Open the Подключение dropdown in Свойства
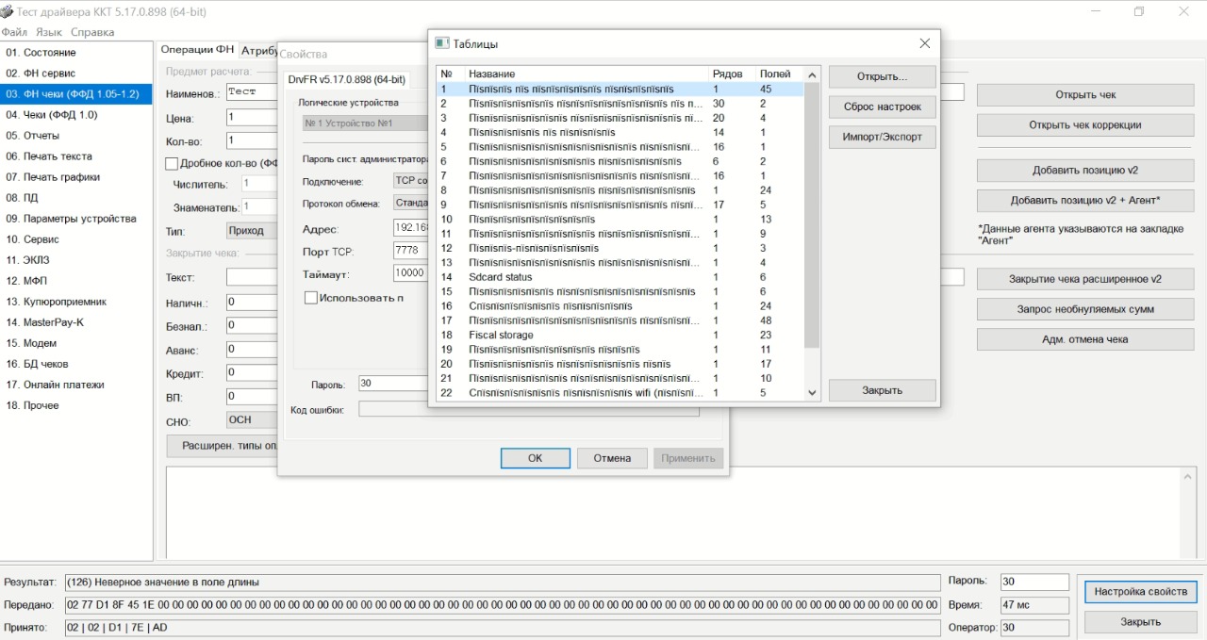Screen dimensions: 1207x640 pyautogui.click(x=410, y=181)
